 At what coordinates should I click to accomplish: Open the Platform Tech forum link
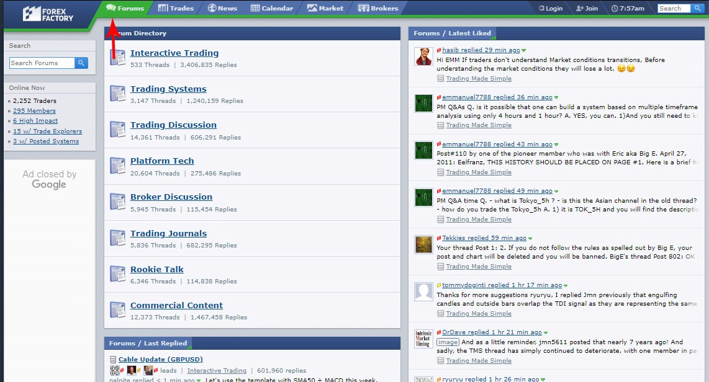pyautogui.click(x=162, y=161)
